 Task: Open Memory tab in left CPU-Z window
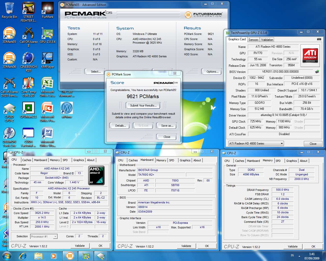tap(55, 160)
